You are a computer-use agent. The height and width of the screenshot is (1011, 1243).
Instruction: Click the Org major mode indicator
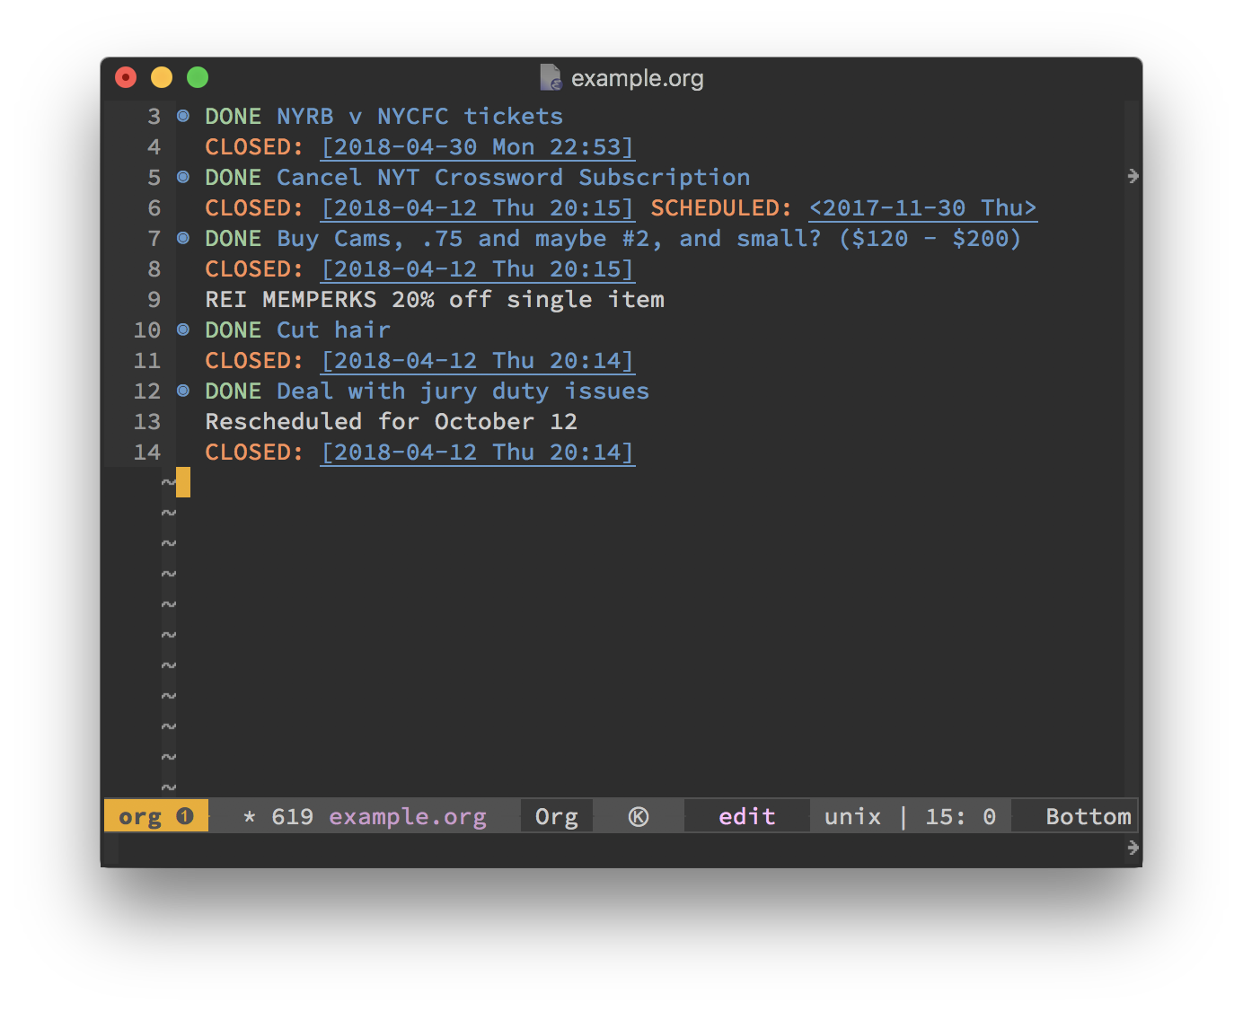click(557, 816)
